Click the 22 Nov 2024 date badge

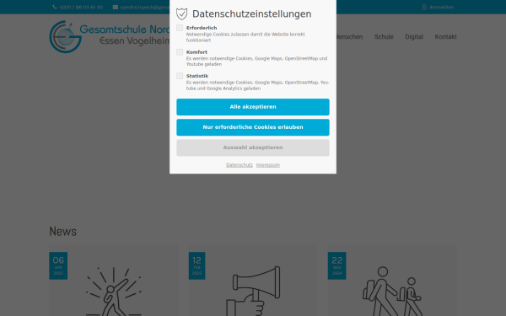point(336,265)
